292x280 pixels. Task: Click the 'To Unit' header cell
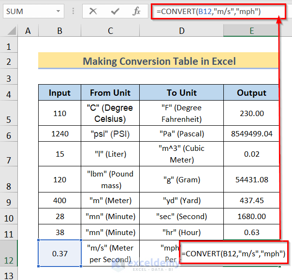[182, 93]
